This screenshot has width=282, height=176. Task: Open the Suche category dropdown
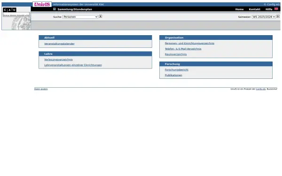pyautogui.click(x=80, y=17)
